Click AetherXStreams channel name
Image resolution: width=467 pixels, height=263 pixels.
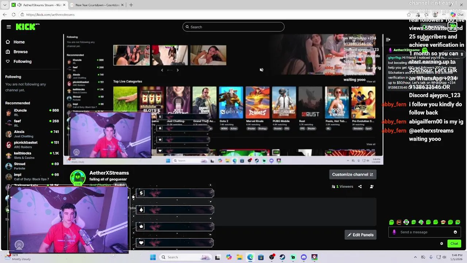109,173
